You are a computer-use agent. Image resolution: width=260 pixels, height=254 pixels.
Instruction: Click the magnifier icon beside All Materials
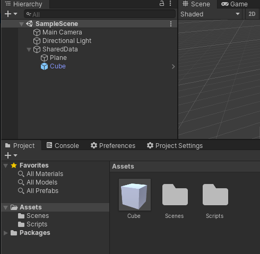click(x=21, y=174)
